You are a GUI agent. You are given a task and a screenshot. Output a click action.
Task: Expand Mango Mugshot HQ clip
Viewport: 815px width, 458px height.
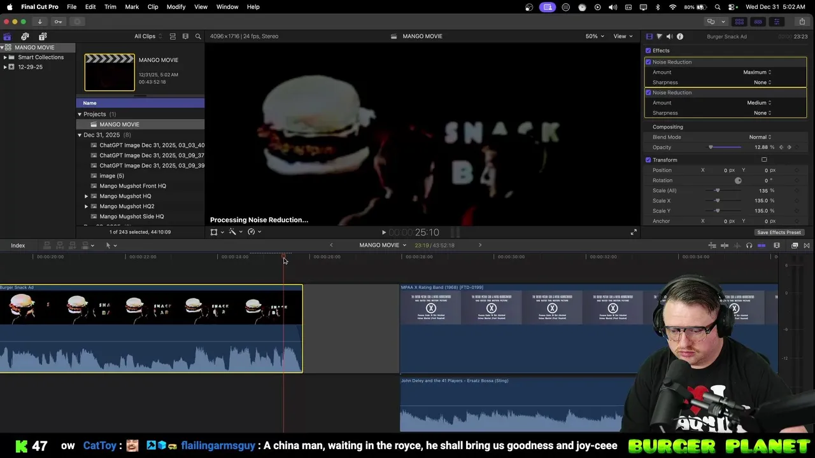click(87, 196)
